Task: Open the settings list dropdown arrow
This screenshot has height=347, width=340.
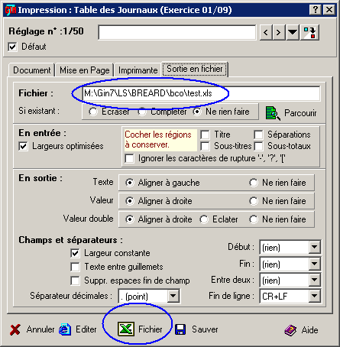Action: point(293,32)
